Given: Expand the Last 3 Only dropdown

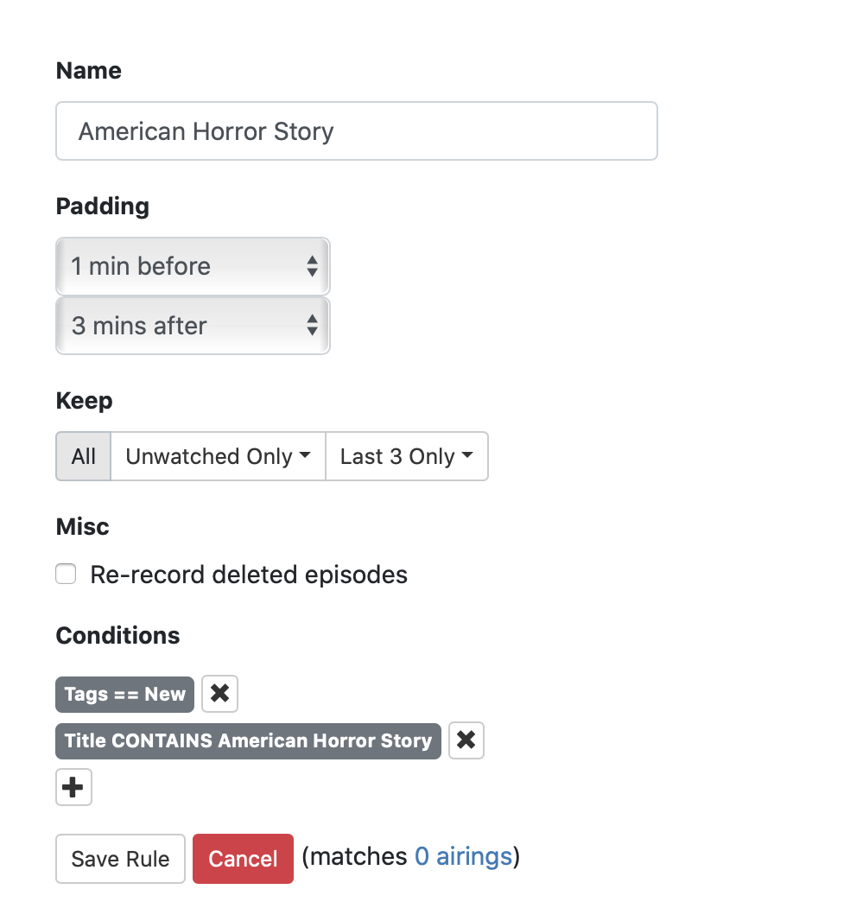Looking at the screenshot, I should 406,456.
